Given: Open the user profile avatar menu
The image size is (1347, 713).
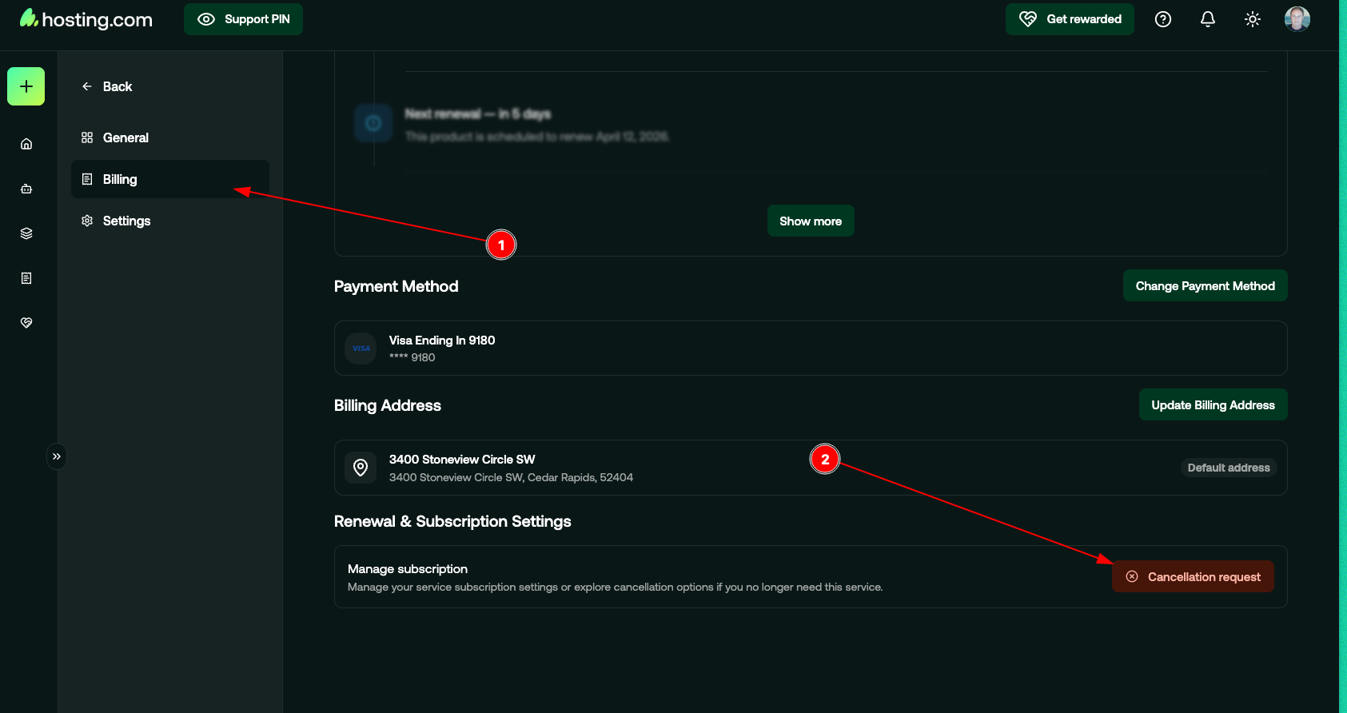Looking at the screenshot, I should coord(1297,19).
